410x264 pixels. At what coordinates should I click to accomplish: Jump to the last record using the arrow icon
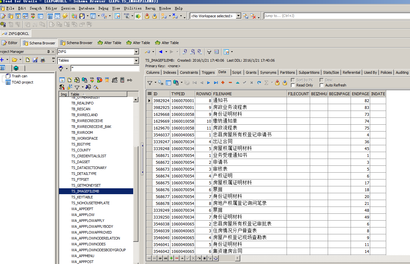[216, 83]
